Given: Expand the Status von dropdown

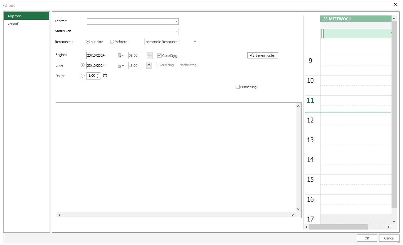Looking at the screenshot, I should point(176,32).
